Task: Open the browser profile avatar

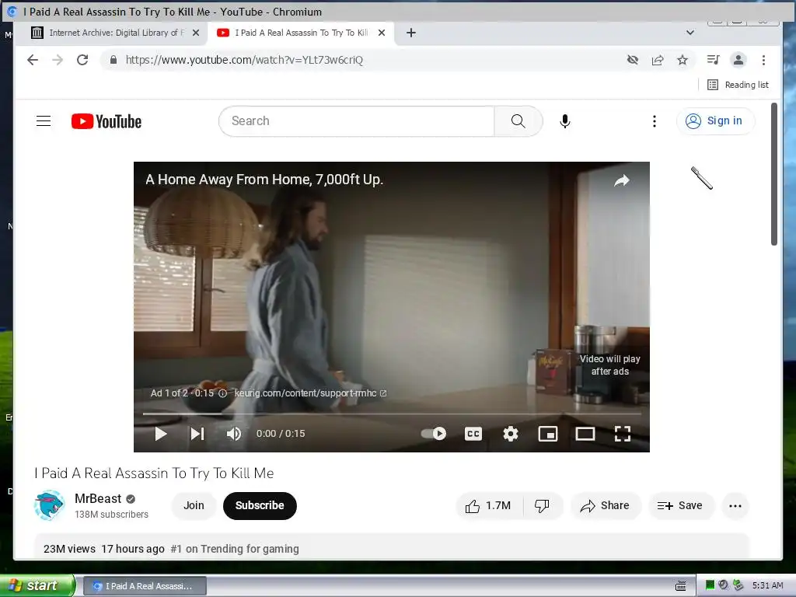Action: pos(738,60)
